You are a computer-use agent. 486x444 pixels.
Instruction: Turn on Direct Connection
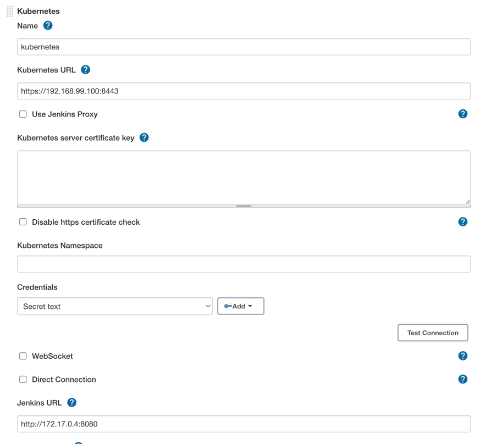pyautogui.click(x=23, y=379)
